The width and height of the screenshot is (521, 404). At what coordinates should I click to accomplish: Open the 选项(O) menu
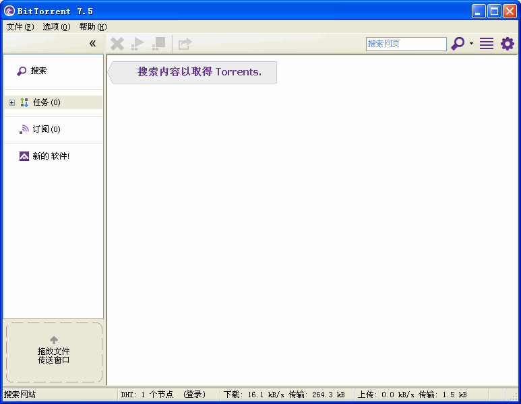click(x=57, y=26)
